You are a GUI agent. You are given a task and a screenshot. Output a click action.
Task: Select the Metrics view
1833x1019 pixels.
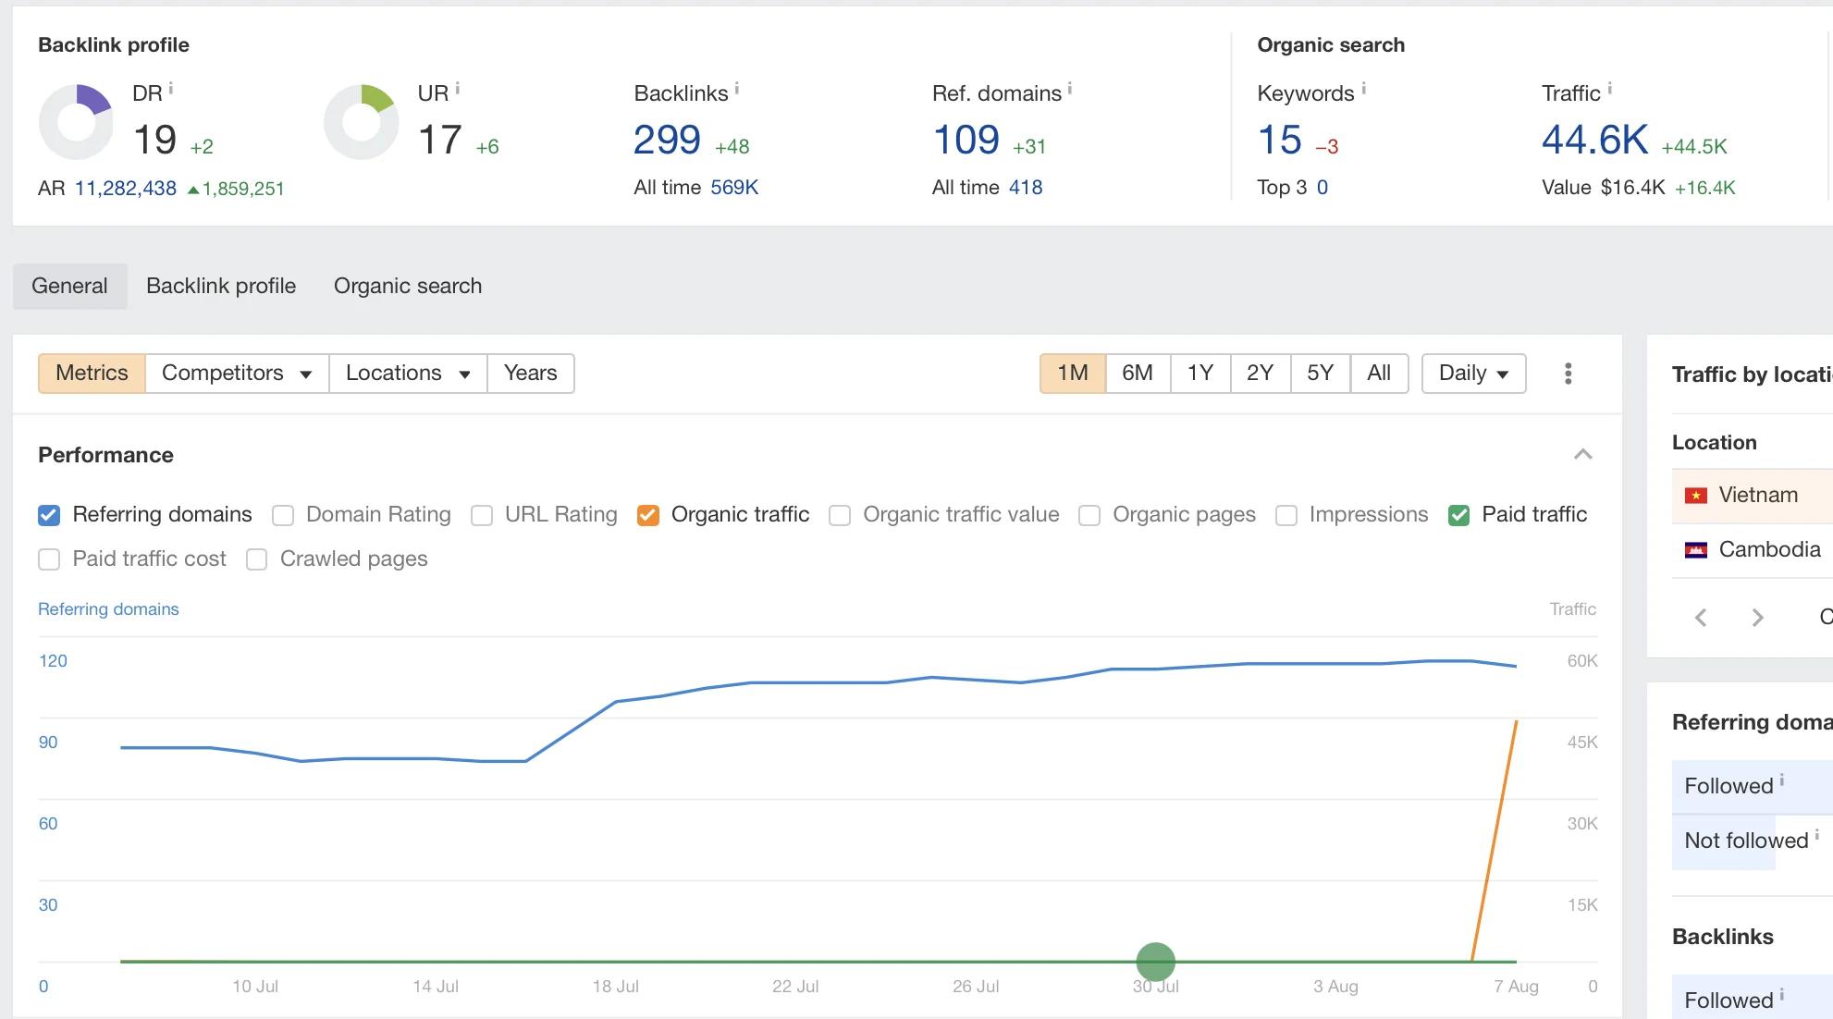point(92,374)
